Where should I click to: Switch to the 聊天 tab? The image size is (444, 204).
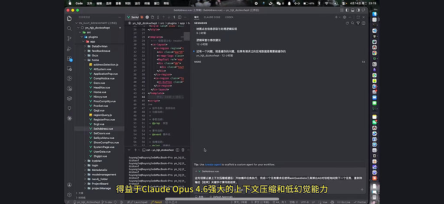[196, 17]
